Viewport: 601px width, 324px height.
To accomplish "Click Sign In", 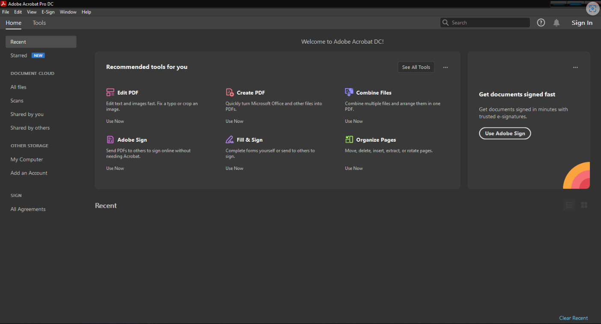I will tap(582, 23).
